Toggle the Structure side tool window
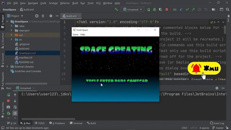231x130 pixels. 3,40
